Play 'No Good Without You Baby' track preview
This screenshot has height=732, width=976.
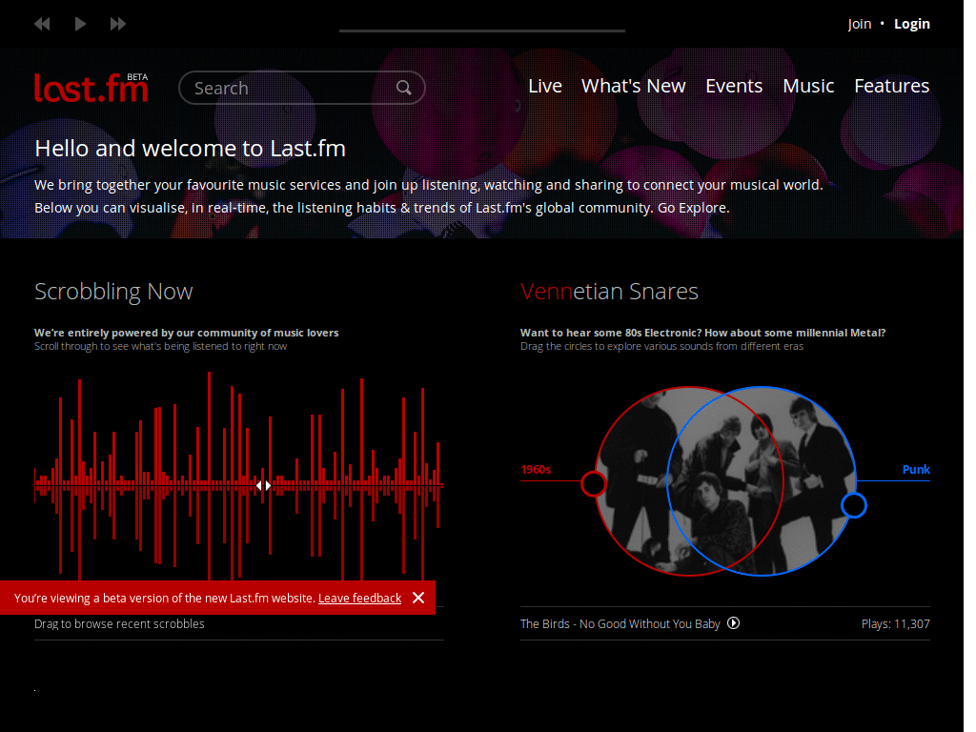(733, 623)
